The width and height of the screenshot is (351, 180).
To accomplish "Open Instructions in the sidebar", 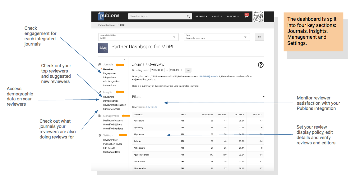I will tap(109, 85).
